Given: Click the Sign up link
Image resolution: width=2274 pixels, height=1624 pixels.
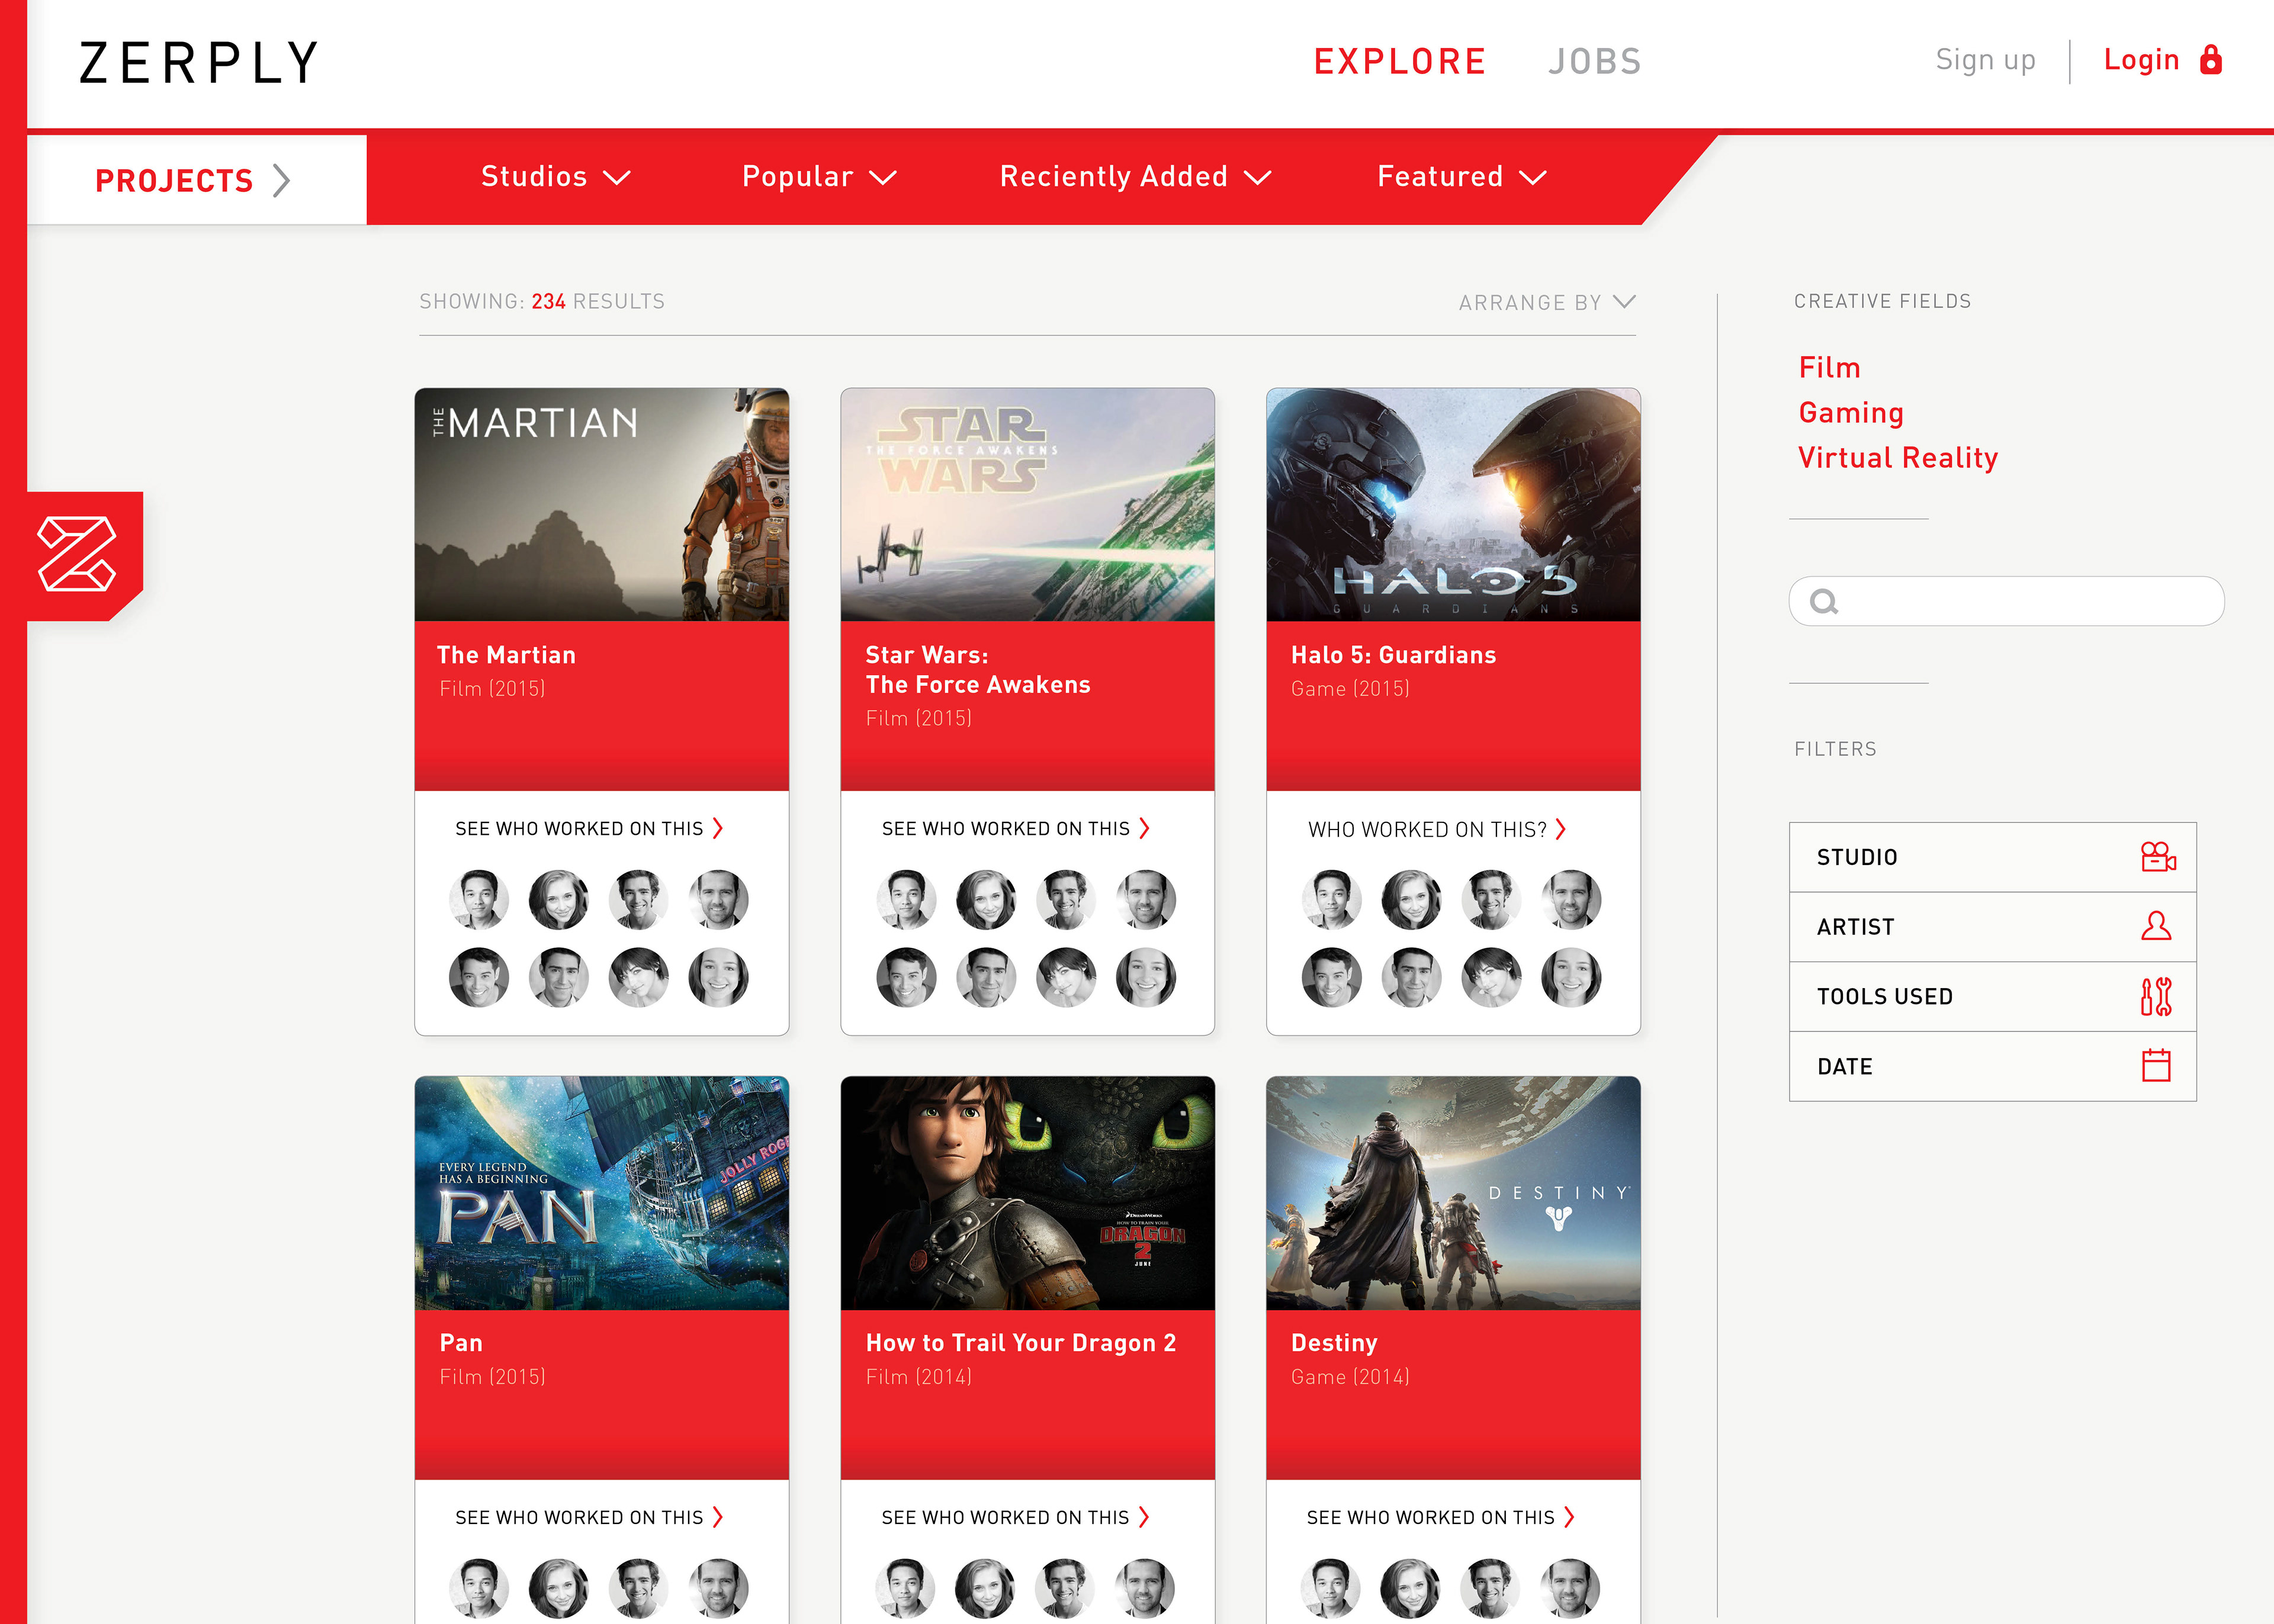Looking at the screenshot, I should [x=1985, y=60].
